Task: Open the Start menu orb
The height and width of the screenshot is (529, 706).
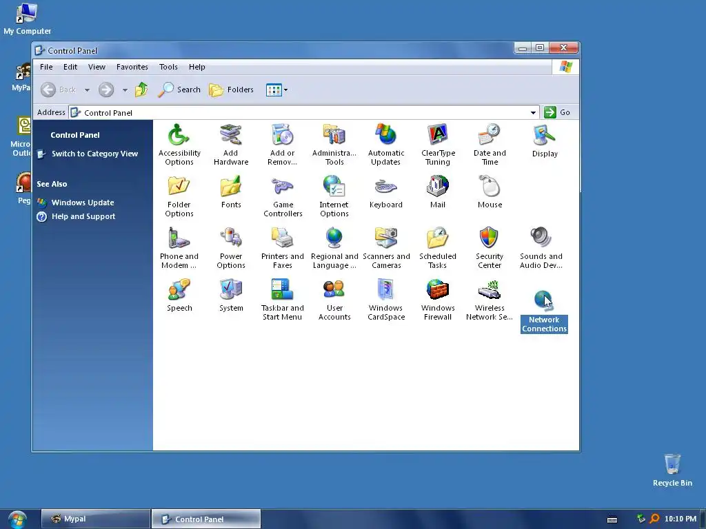Action: 17,519
